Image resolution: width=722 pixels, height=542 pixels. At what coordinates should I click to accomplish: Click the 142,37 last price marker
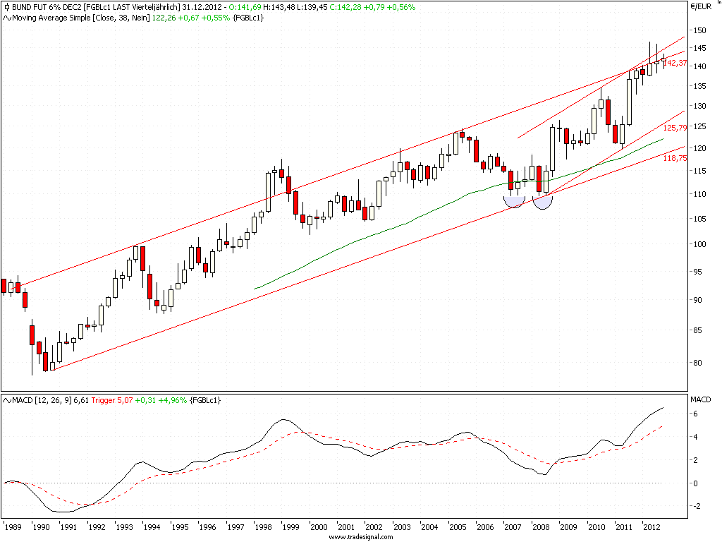coord(673,64)
